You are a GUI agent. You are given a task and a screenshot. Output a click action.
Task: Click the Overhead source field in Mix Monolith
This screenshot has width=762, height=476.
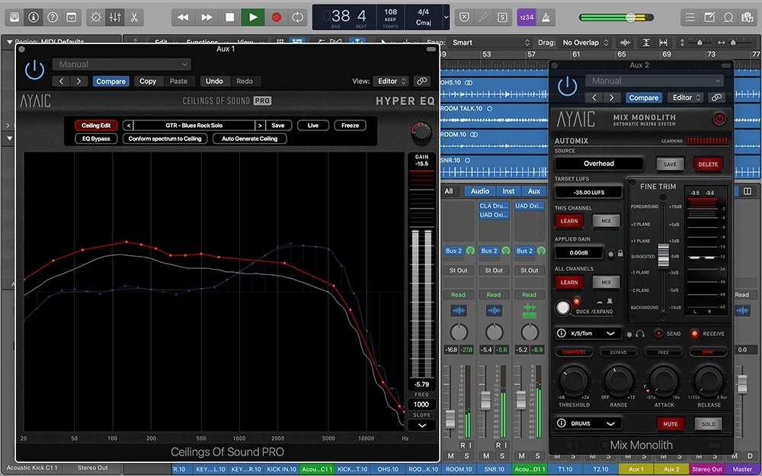point(599,164)
